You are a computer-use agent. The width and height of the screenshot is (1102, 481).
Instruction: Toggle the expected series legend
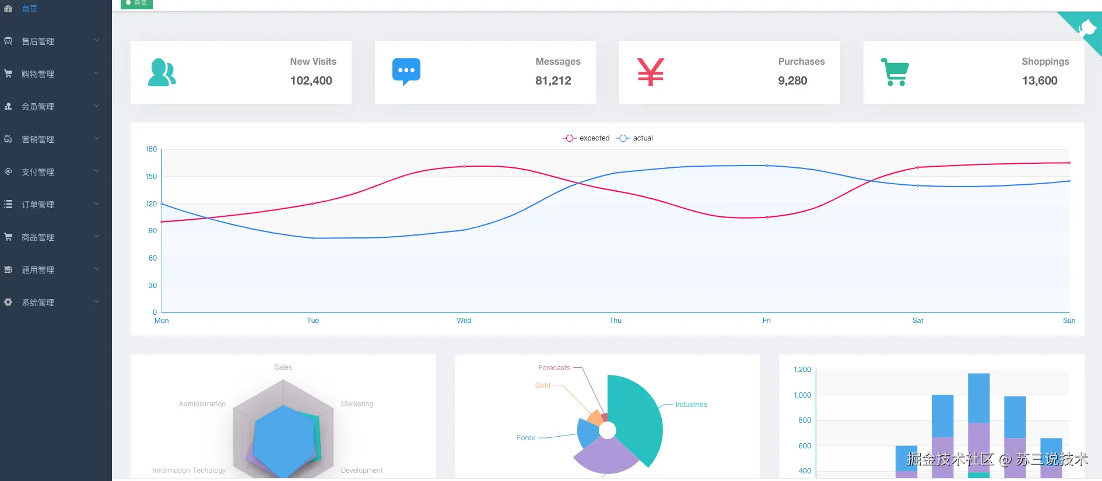point(586,138)
